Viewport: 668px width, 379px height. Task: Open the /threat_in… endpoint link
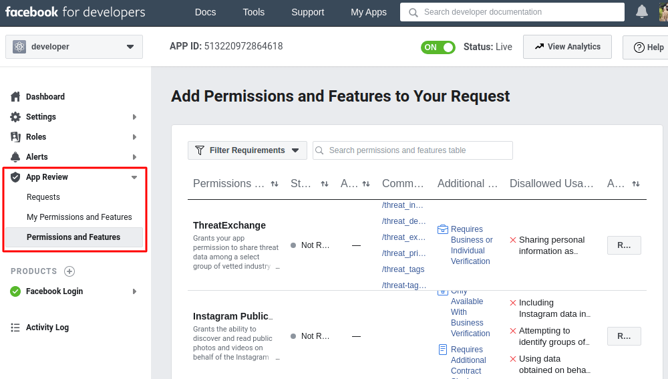pos(403,205)
